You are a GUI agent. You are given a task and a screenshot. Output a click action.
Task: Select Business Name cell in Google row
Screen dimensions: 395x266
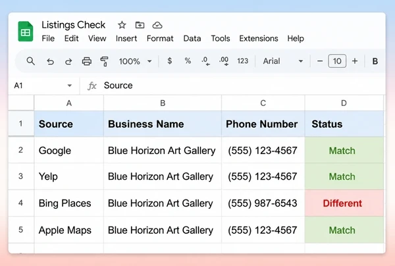click(x=163, y=150)
